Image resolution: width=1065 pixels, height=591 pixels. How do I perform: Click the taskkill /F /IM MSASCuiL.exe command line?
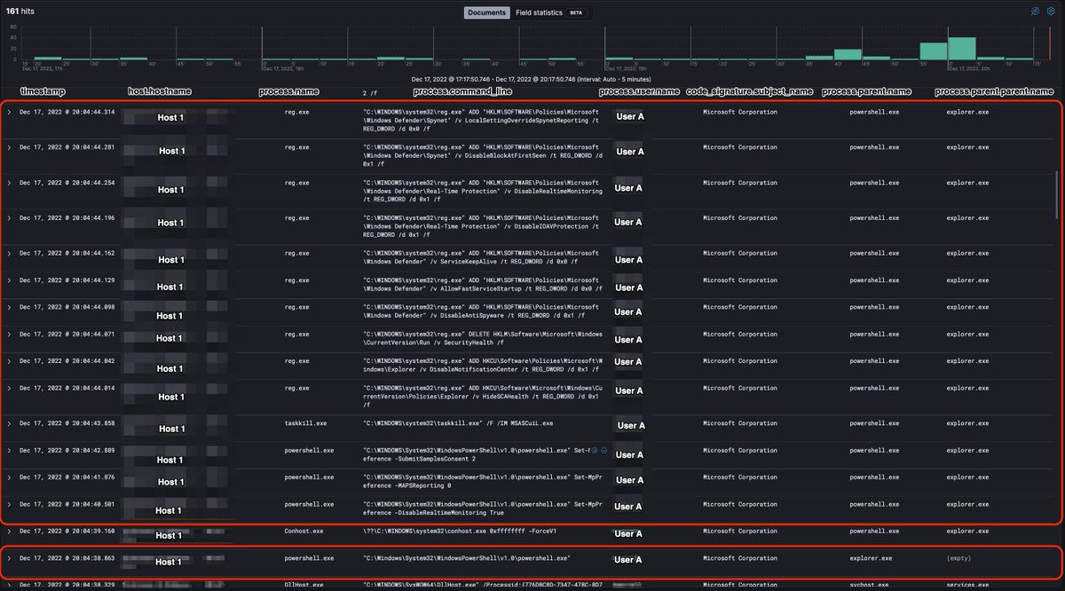(458, 422)
